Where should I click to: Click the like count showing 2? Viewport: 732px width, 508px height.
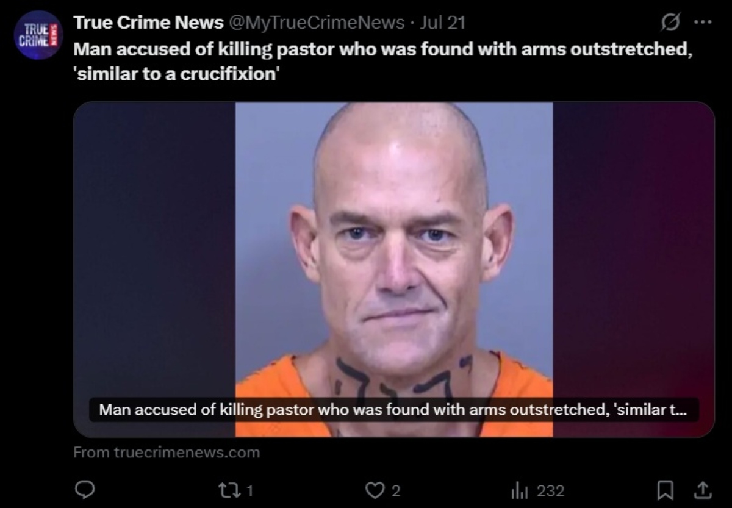tap(395, 490)
